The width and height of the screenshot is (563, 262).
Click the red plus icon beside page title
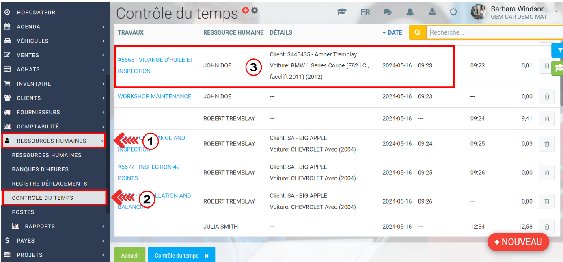coord(246,10)
